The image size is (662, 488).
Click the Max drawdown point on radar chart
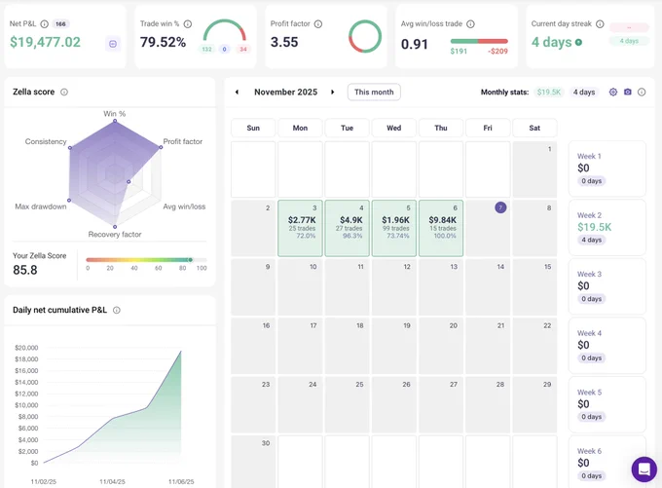[69, 201]
